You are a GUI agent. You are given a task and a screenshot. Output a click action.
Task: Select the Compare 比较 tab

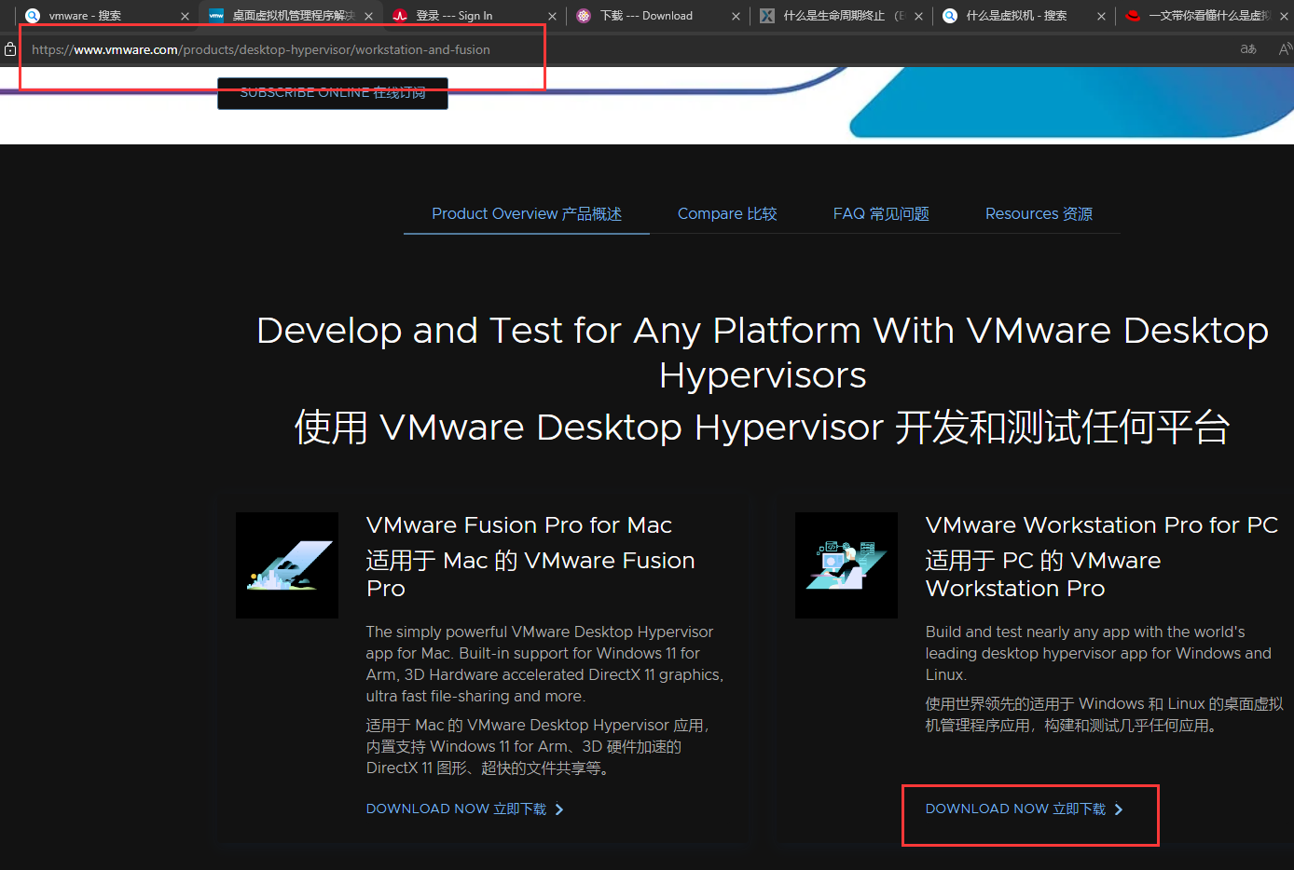point(727,214)
